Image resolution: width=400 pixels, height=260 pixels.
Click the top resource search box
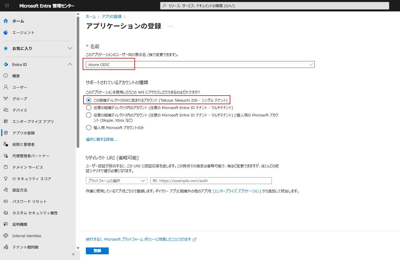coord(275,6)
